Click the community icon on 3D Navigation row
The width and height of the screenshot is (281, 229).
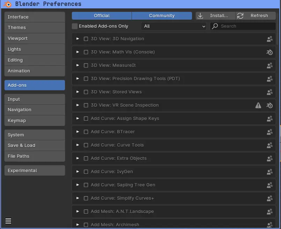pyautogui.click(x=269, y=39)
